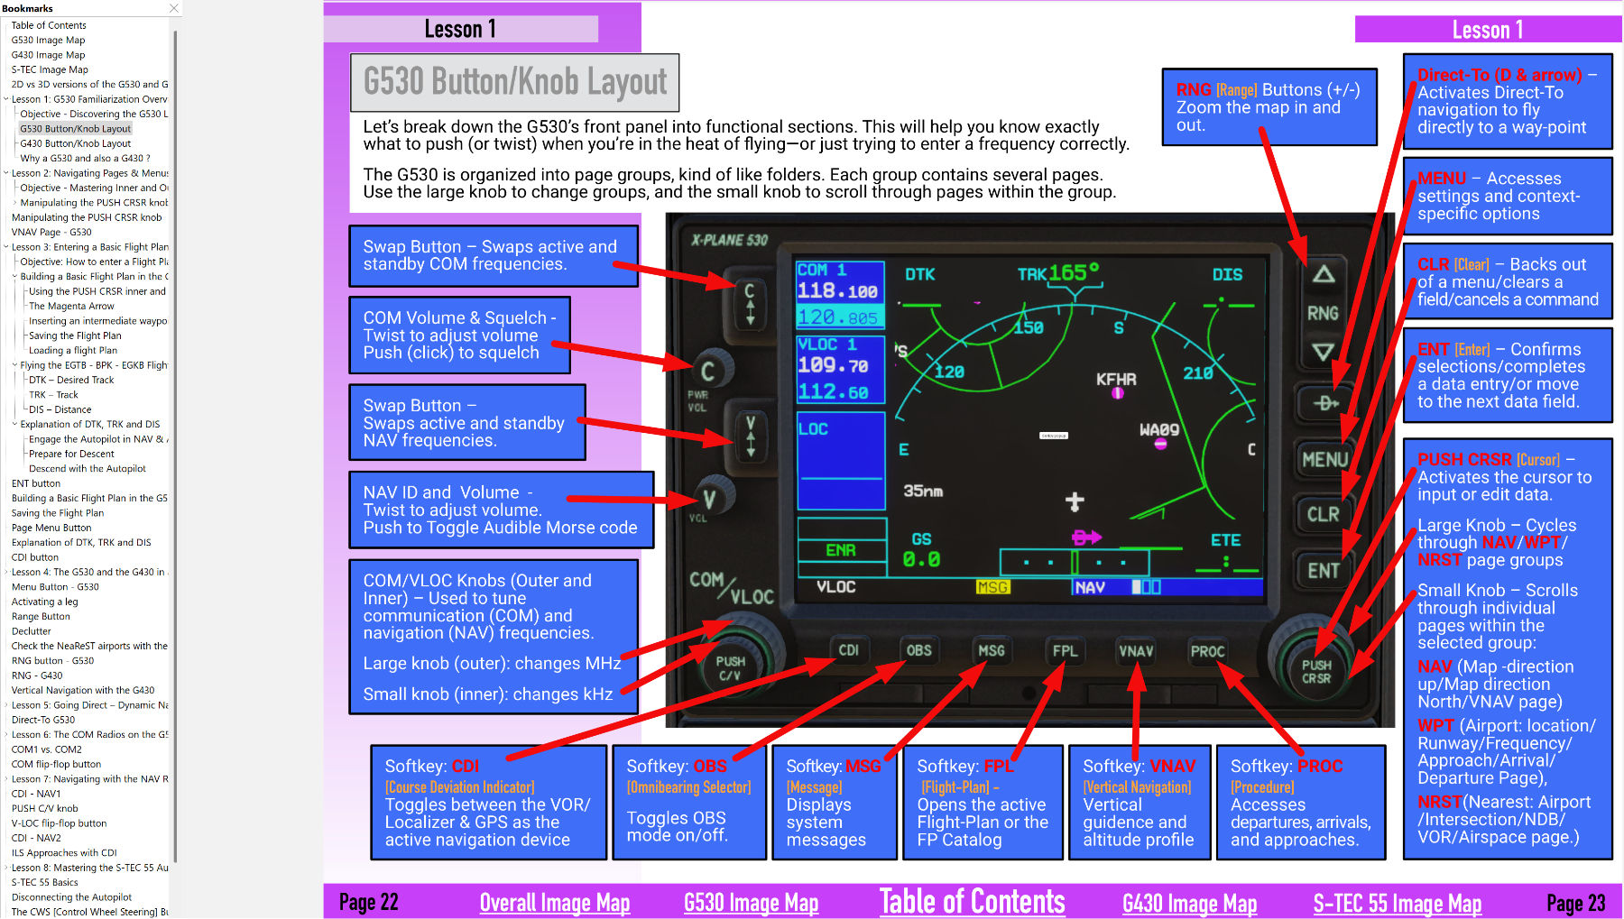Click the range down arrow button

tap(1323, 353)
